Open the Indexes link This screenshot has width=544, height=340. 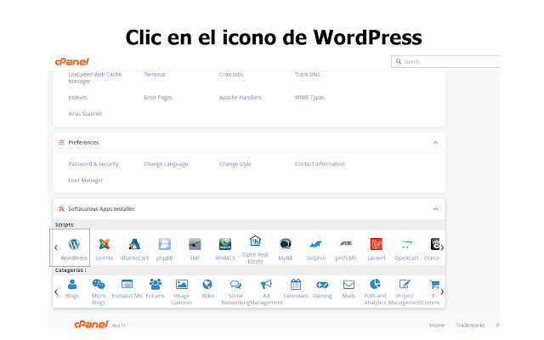[x=77, y=98]
